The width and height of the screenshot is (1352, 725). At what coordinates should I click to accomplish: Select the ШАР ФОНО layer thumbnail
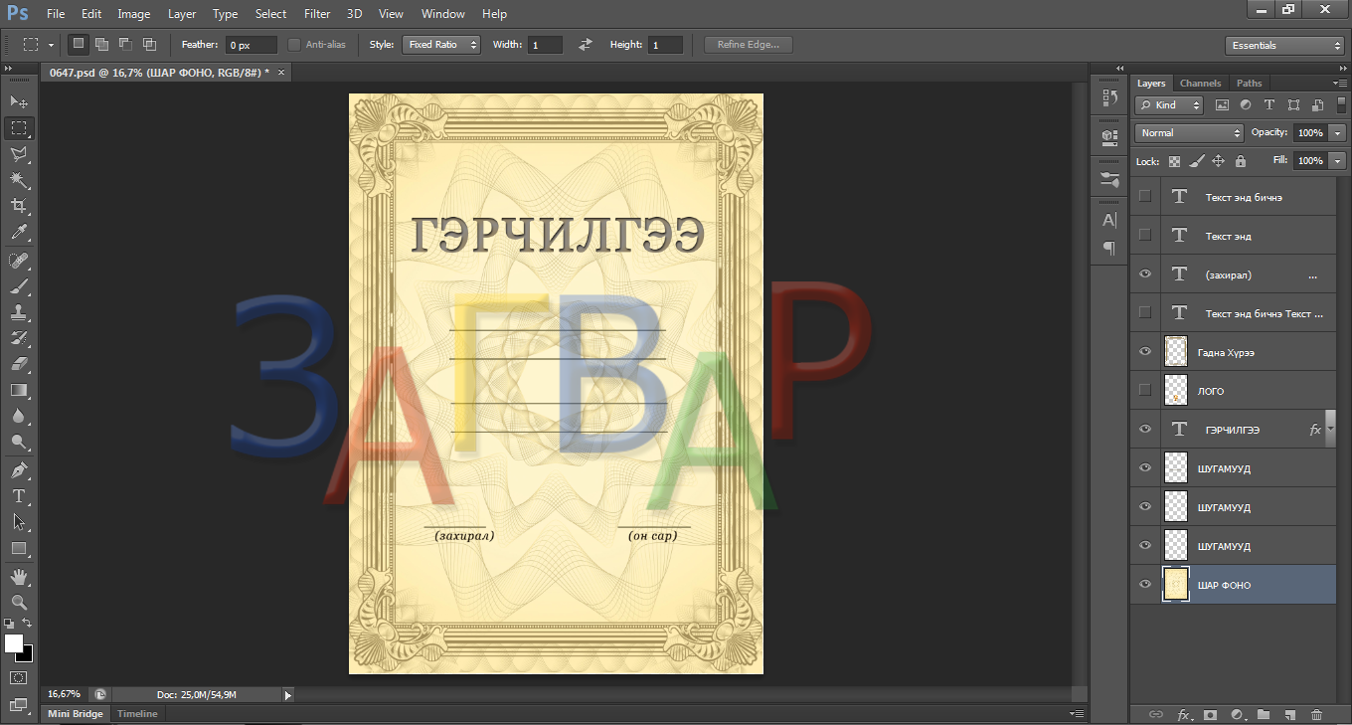click(1176, 585)
